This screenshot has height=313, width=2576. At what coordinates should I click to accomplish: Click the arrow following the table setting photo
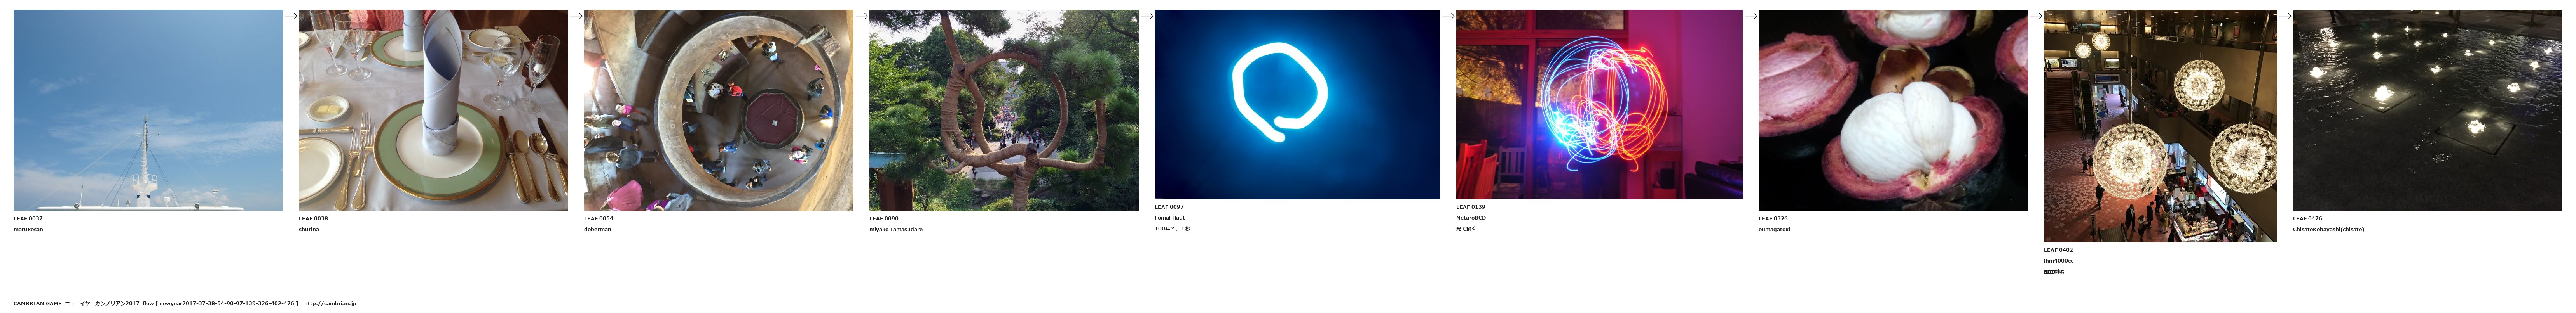click(576, 16)
